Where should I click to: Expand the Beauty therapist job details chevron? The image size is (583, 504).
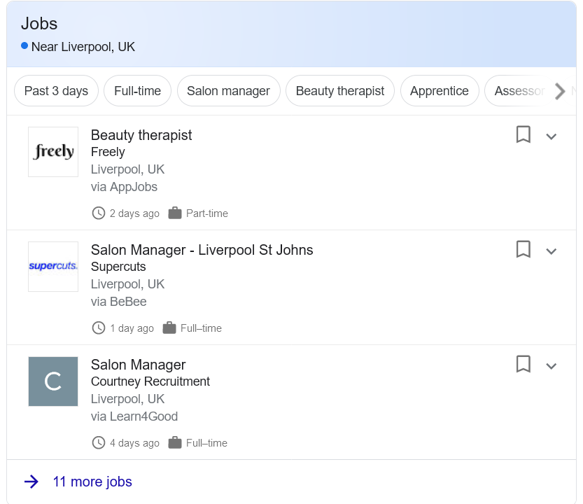tap(551, 136)
